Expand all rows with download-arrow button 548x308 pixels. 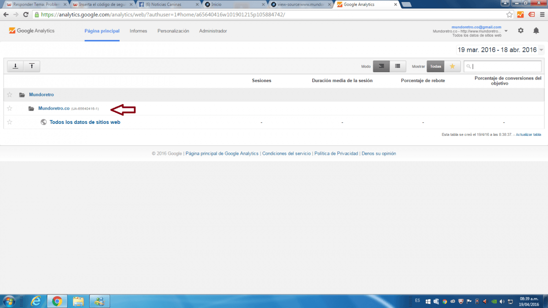click(x=15, y=66)
